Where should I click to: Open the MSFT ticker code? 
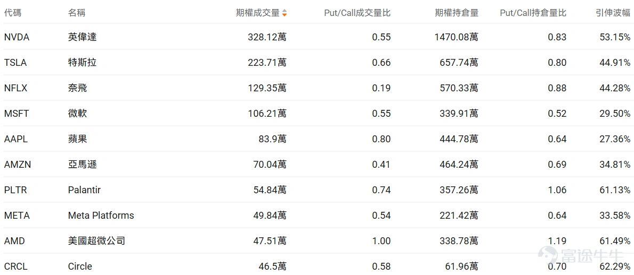coord(17,114)
